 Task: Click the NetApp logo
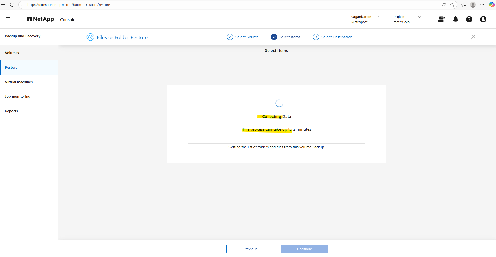pos(40,19)
